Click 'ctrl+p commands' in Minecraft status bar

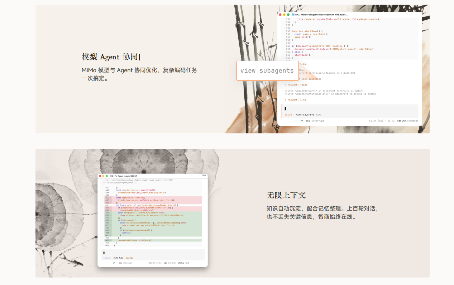tap(408, 121)
